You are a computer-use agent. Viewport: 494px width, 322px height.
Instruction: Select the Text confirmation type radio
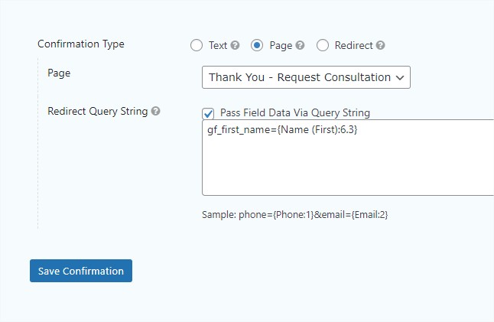tap(197, 45)
